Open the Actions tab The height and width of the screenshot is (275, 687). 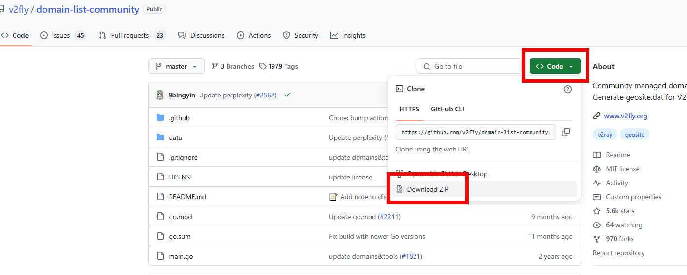pyautogui.click(x=254, y=35)
